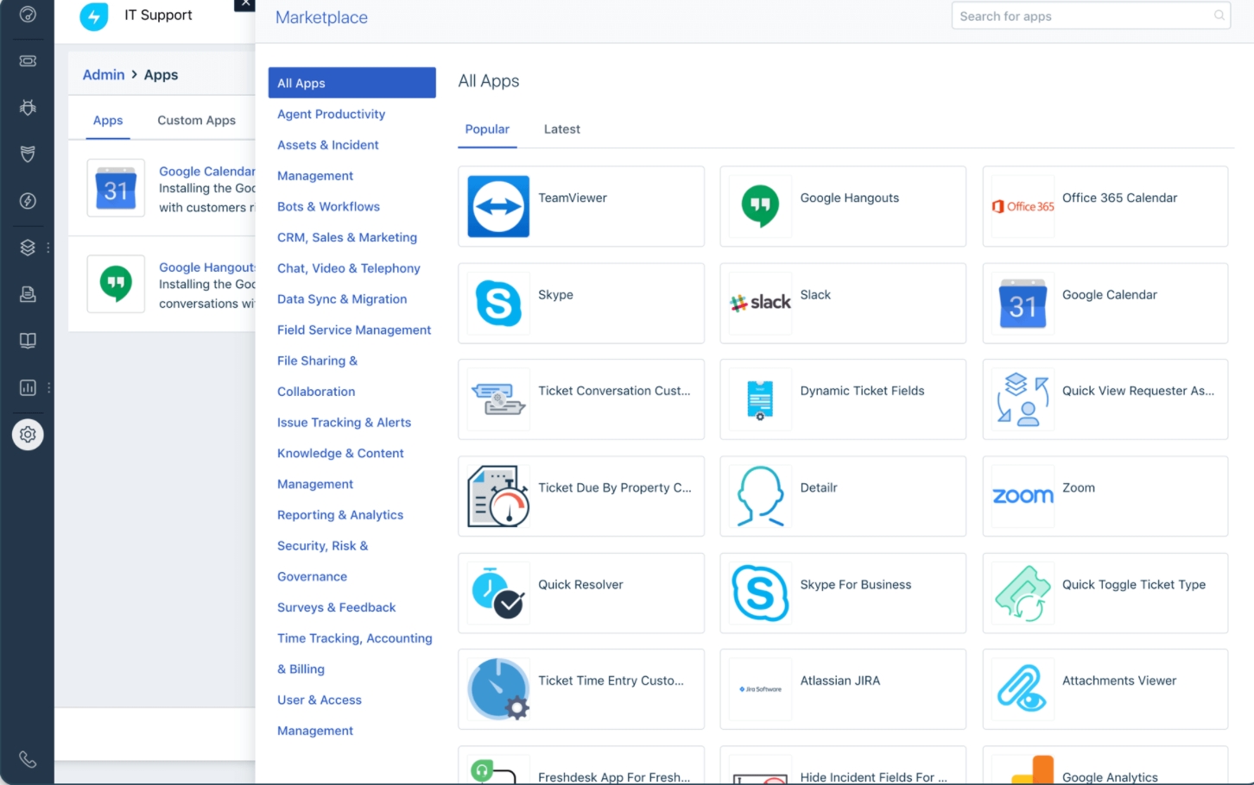Open the Chat, Video & Telephony category
This screenshot has width=1254, height=785.
tap(349, 268)
